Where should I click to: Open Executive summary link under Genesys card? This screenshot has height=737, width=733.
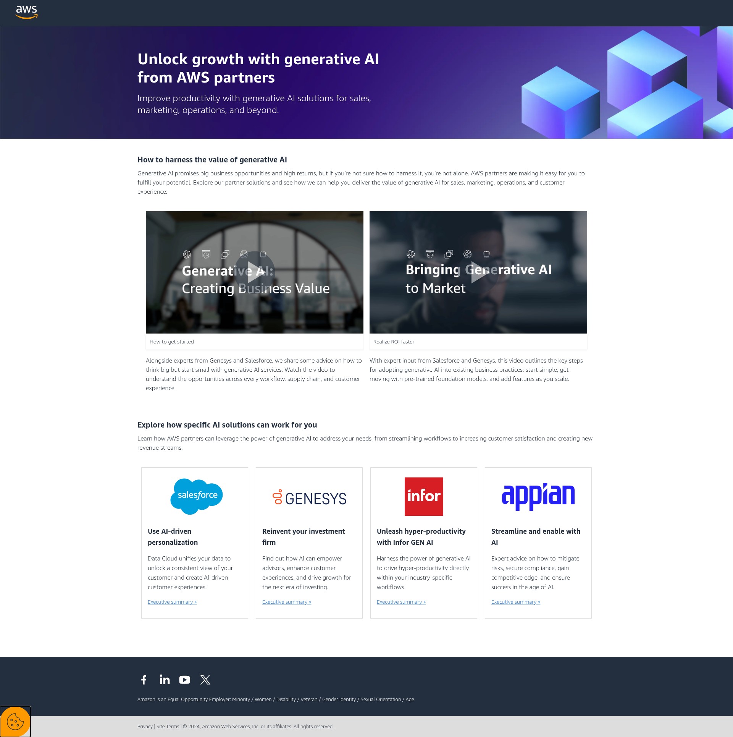(287, 602)
